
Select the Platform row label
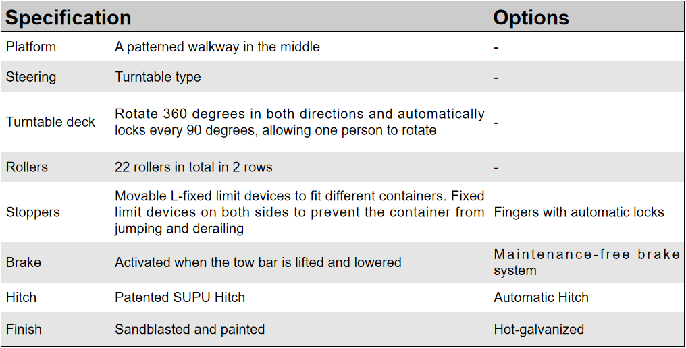tap(31, 47)
